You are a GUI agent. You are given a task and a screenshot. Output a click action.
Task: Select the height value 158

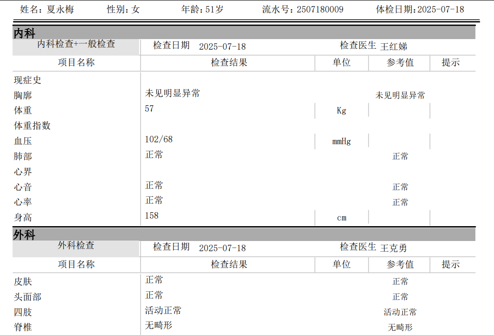(152, 215)
